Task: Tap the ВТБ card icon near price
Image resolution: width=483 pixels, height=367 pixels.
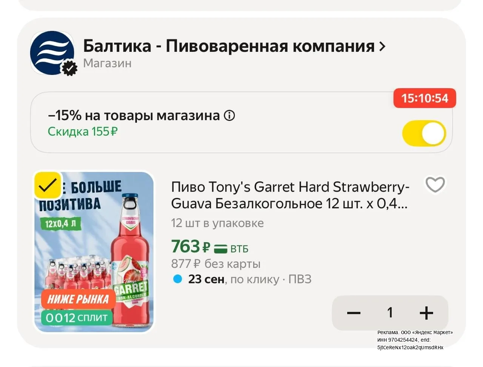Action: coord(221,249)
